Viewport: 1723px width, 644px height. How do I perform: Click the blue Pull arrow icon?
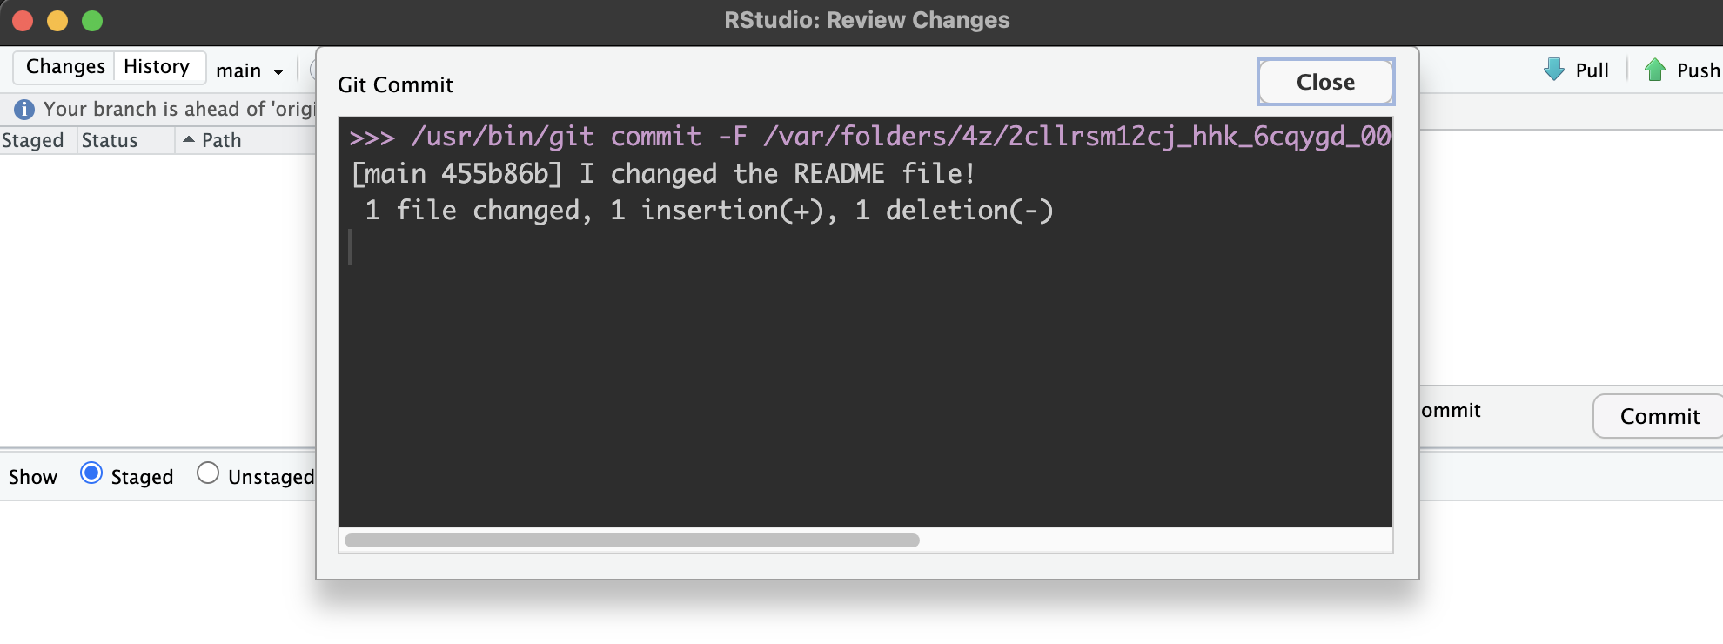coord(1553,70)
